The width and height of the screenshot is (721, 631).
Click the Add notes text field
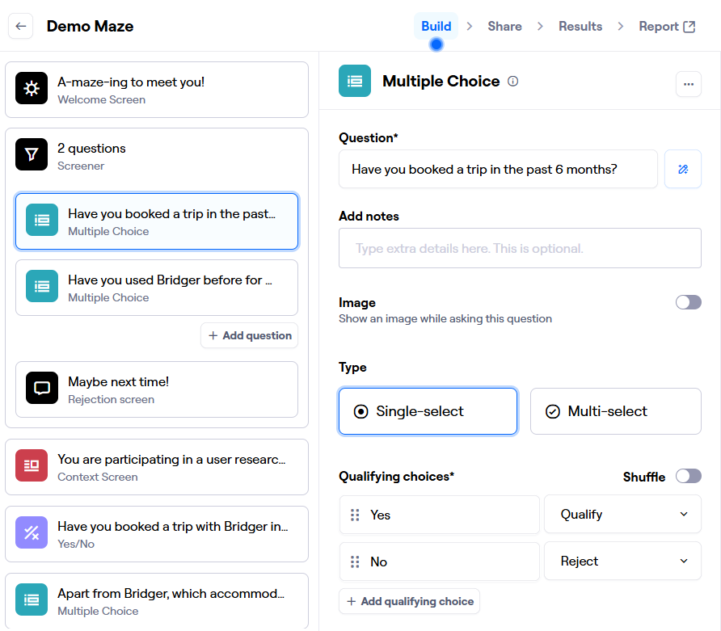[x=520, y=248]
